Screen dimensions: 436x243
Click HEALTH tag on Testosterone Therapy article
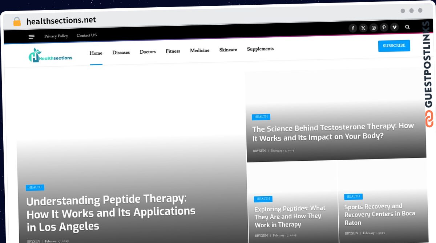click(261, 117)
